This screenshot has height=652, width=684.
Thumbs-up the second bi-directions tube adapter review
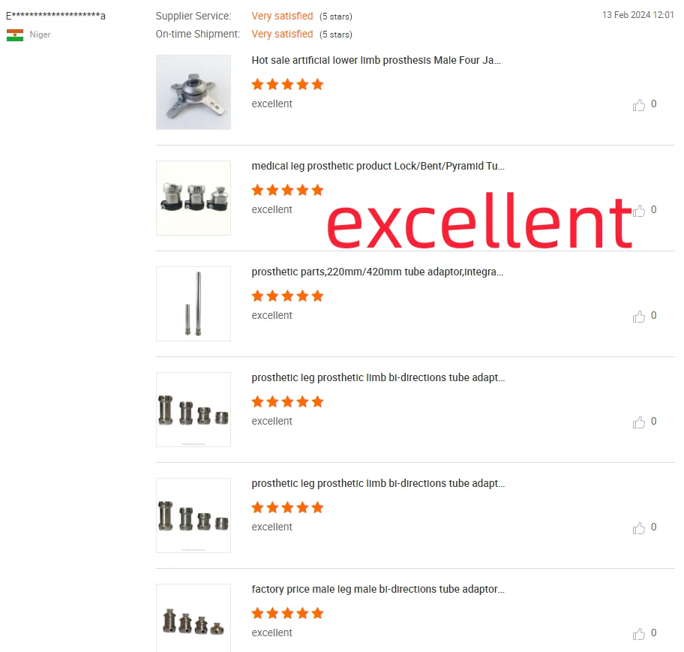(639, 528)
